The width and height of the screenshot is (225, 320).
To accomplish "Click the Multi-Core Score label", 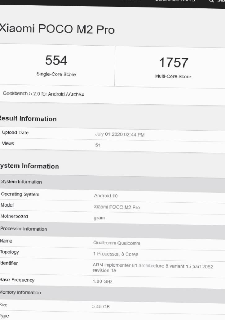I will click(173, 76).
